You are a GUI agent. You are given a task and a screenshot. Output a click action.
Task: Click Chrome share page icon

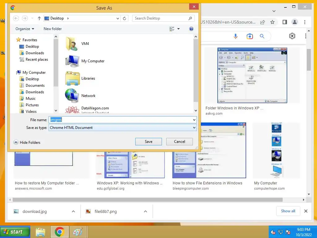(x=263, y=22)
